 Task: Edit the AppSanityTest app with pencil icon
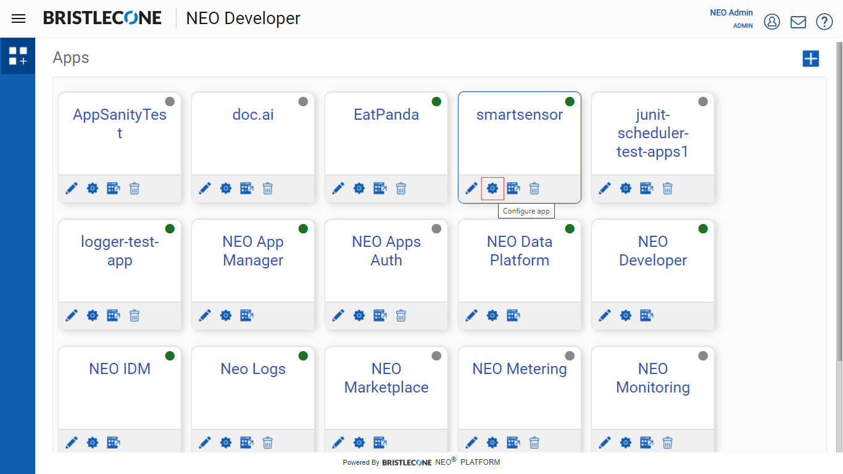tap(72, 188)
